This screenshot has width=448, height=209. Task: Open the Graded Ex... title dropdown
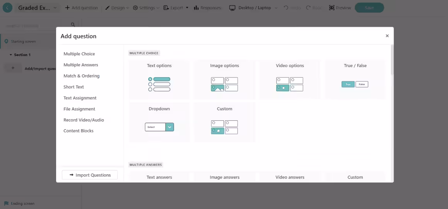pyautogui.click(x=37, y=8)
